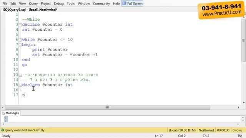This screenshot has height=138, width=246.
Task: Open the File menu
Action: pos(5,3)
